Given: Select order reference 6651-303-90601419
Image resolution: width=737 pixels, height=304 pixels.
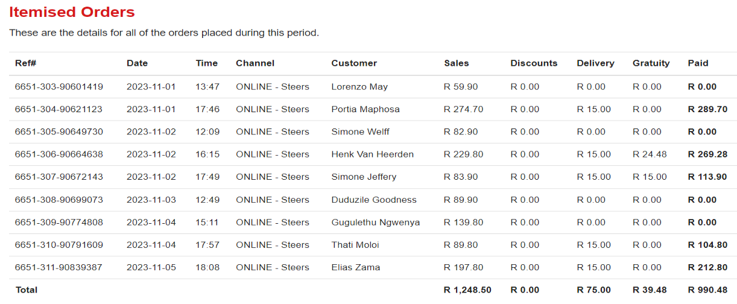Looking at the screenshot, I should coord(59,87).
